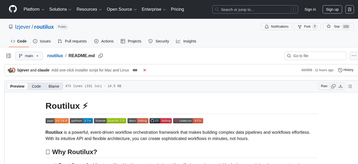Expand the Open Source dropdown
The height and width of the screenshot is (164, 358).
[122, 9]
